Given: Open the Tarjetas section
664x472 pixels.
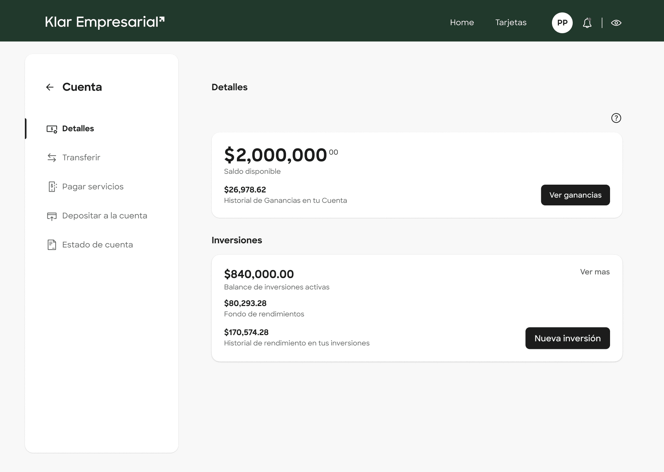Looking at the screenshot, I should pos(511,22).
